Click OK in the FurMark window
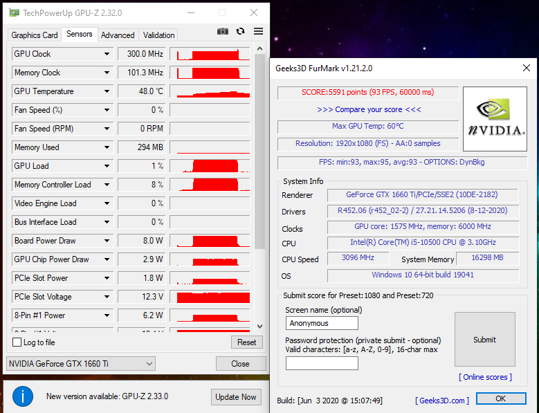This screenshot has width=539, height=413. (501, 398)
